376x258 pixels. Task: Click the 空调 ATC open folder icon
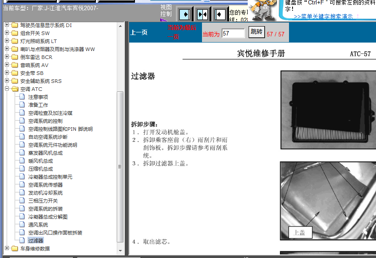click(15, 89)
